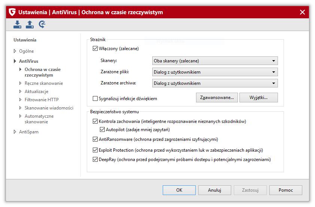Viewport: 315px width, 207px height.
Task: Open Automatyczne skanowanie settings
Action: coord(39,119)
